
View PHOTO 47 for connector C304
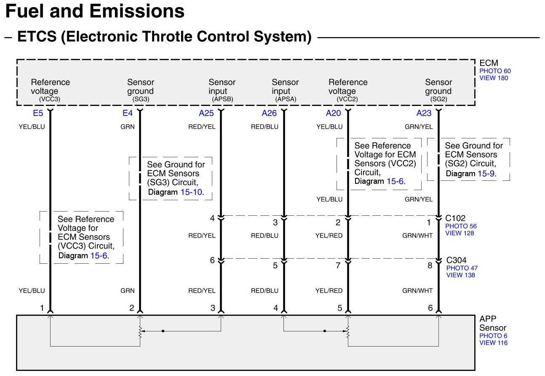pyautogui.click(x=462, y=268)
